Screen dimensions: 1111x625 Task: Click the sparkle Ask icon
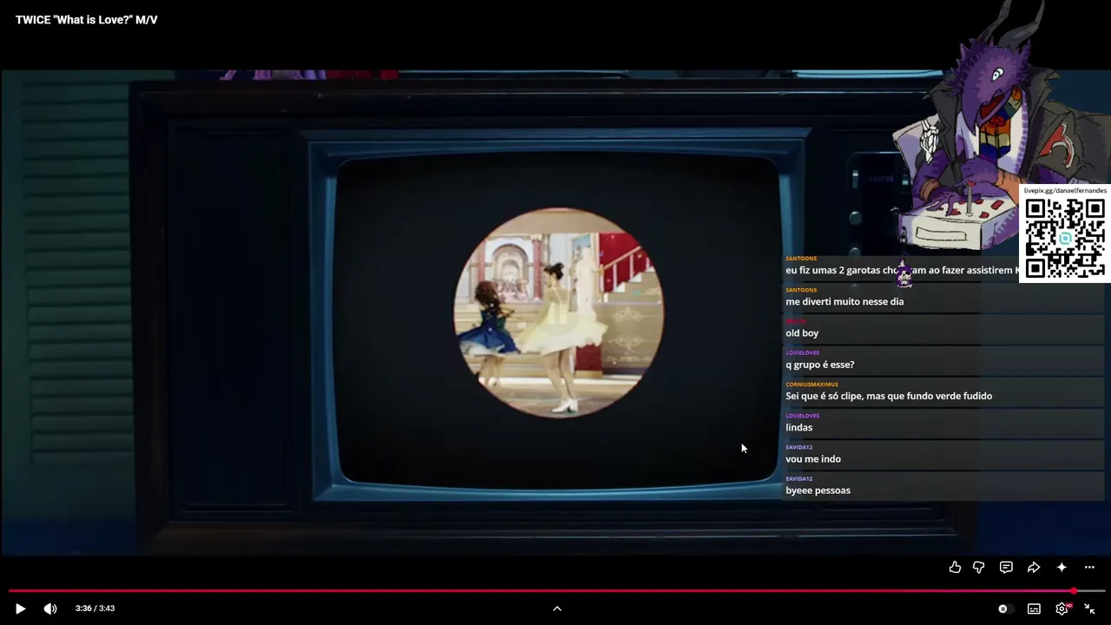(x=1062, y=567)
